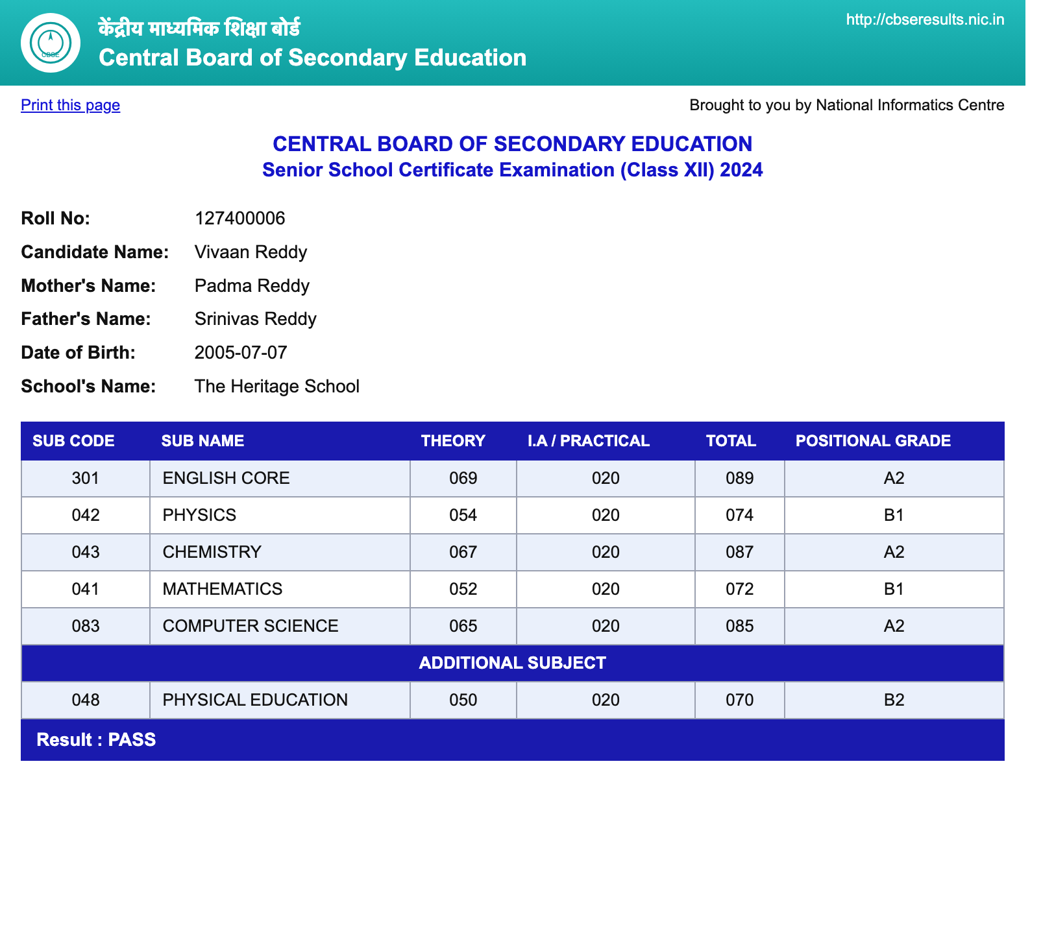Viewport: 1054px width, 934px height.
Task: Select Physics theory mark 054
Action: (463, 516)
